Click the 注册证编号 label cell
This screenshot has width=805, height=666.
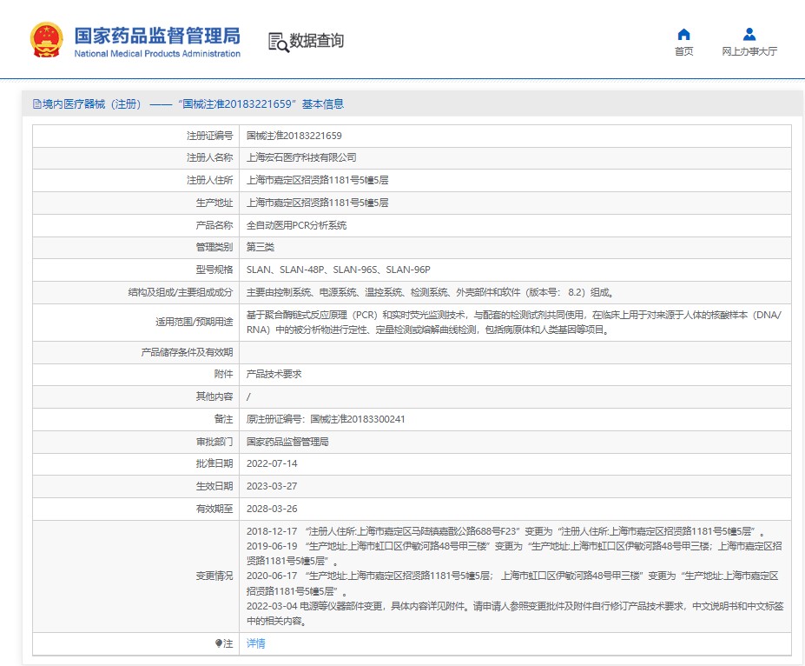[136, 136]
